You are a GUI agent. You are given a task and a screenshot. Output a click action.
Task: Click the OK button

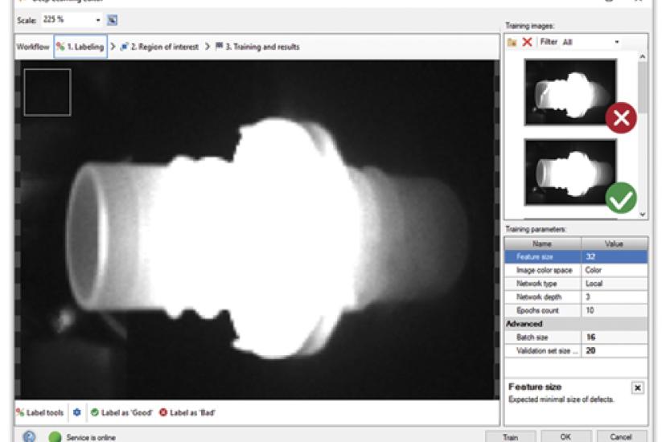click(565, 436)
